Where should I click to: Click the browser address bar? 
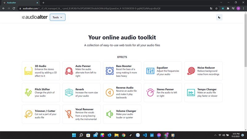point(108,8)
